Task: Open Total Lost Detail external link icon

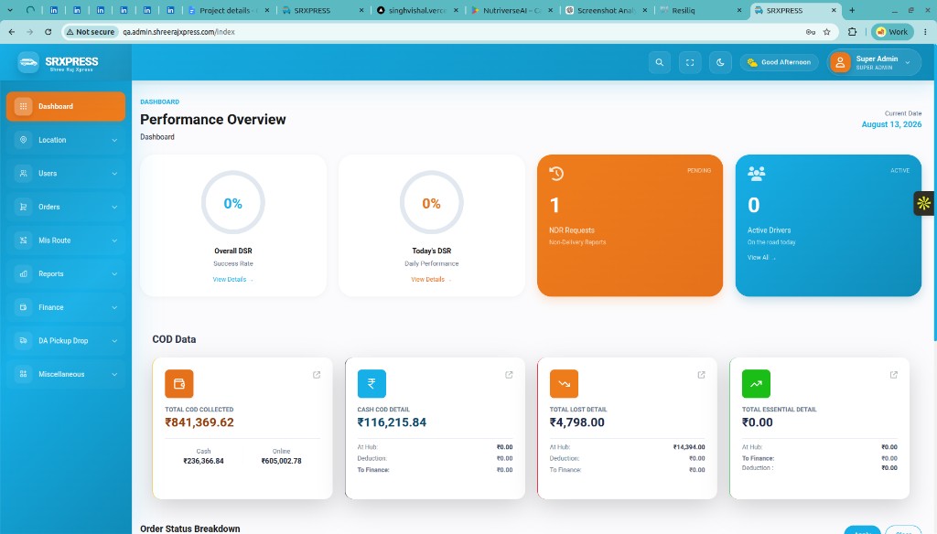Action: tap(702, 375)
